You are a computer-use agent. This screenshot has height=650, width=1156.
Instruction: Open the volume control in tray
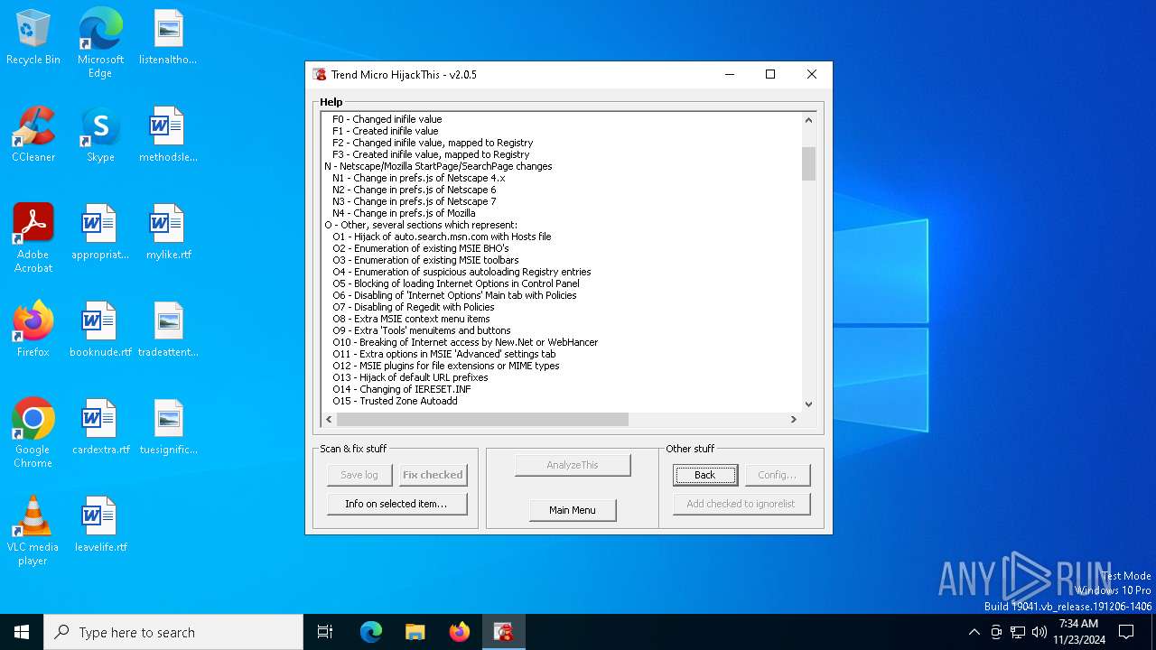[1039, 632]
